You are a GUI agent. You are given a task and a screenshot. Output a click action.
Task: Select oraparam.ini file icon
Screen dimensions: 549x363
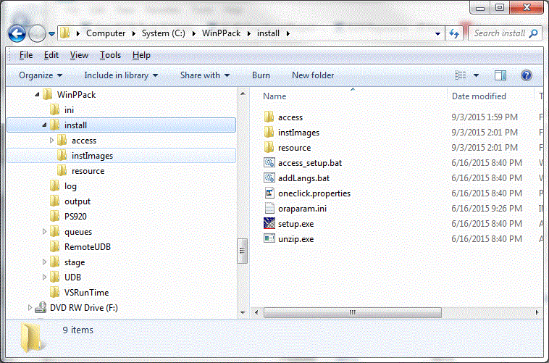click(x=269, y=208)
